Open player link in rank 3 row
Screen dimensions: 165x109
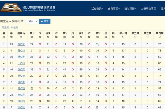pyautogui.click(x=21, y=57)
